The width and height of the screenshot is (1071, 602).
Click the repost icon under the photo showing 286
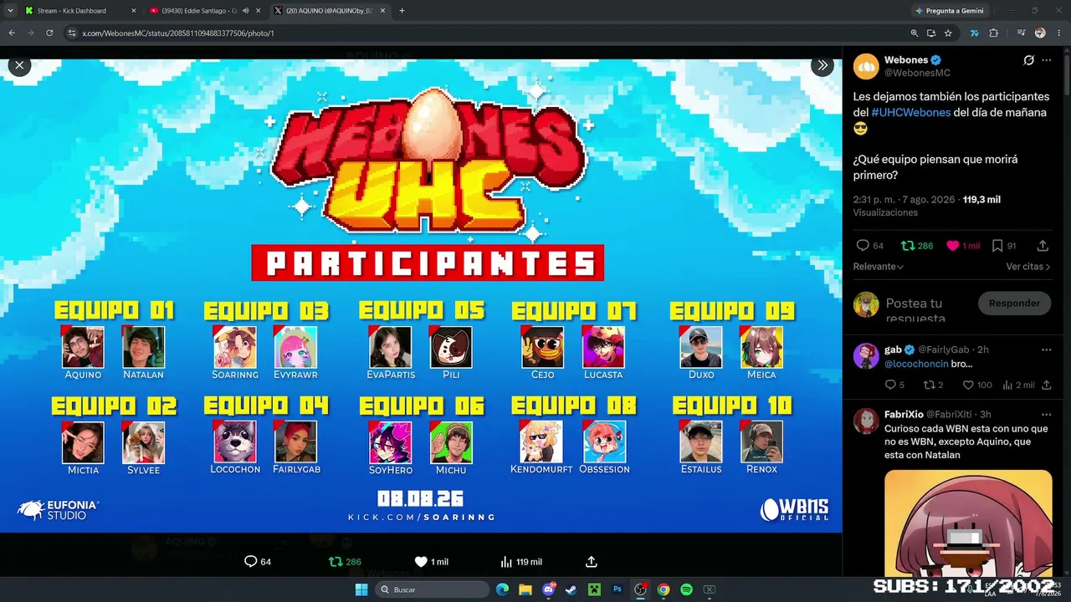(x=336, y=562)
